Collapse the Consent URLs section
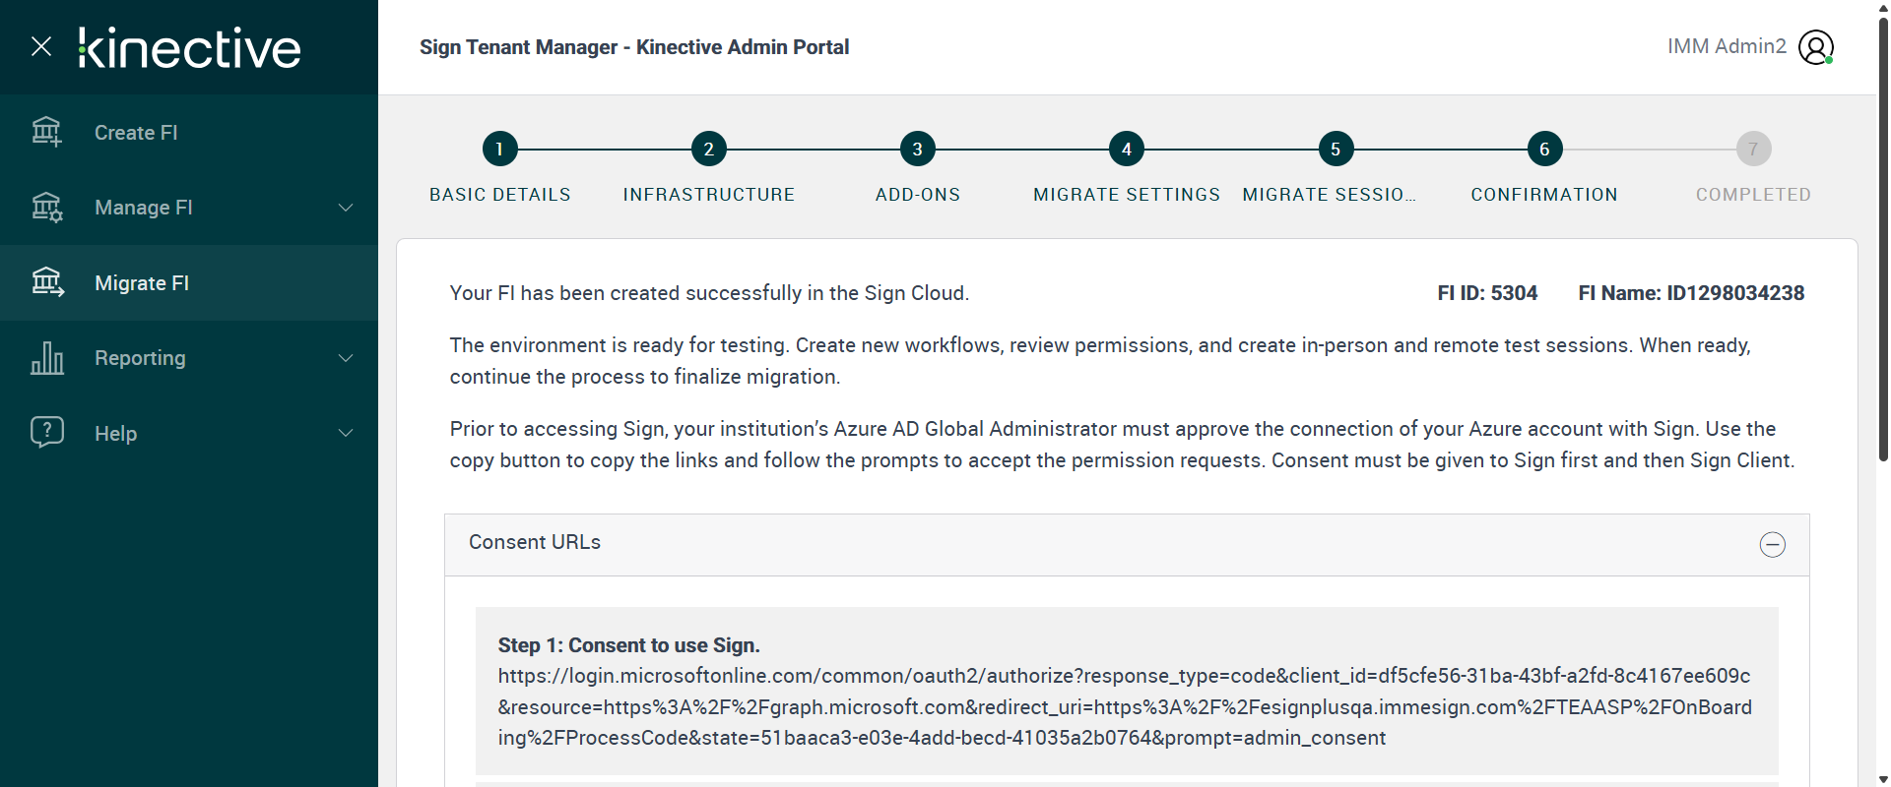 [1772, 544]
